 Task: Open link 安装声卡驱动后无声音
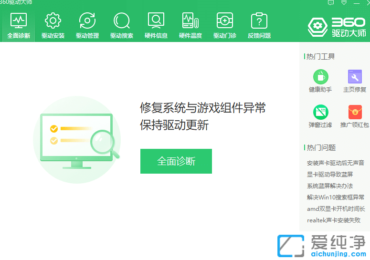tap(335, 163)
